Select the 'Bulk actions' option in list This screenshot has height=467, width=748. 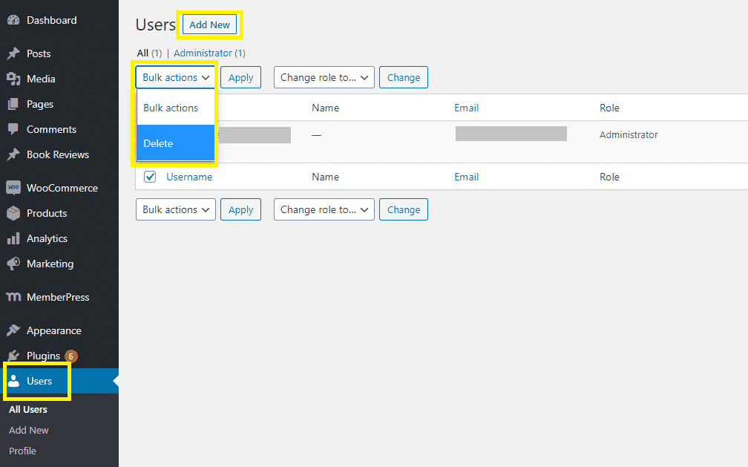click(176, 108)
